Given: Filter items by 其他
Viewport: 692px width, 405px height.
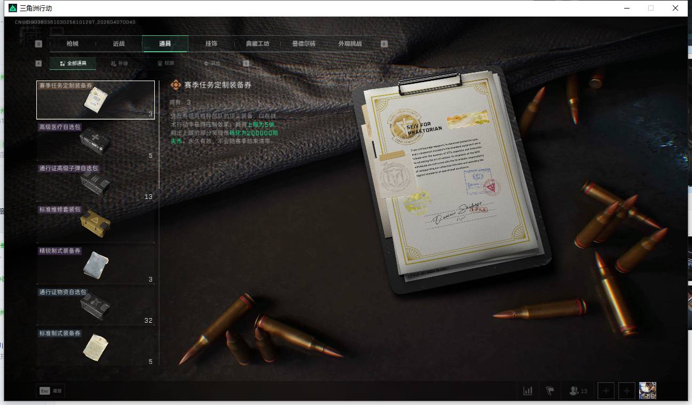Looking at the screenshot, I should tap(212, 63).
